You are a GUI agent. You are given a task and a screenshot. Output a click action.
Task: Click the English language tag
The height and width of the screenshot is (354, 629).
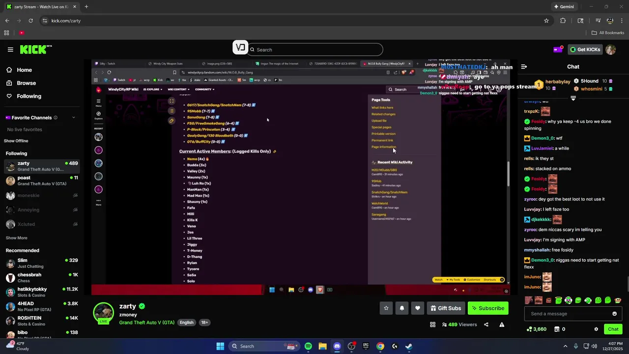186,323
